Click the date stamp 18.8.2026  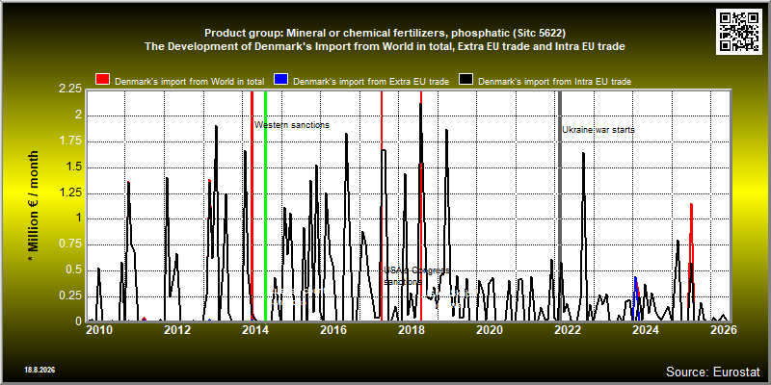click(x=40, y=370)
